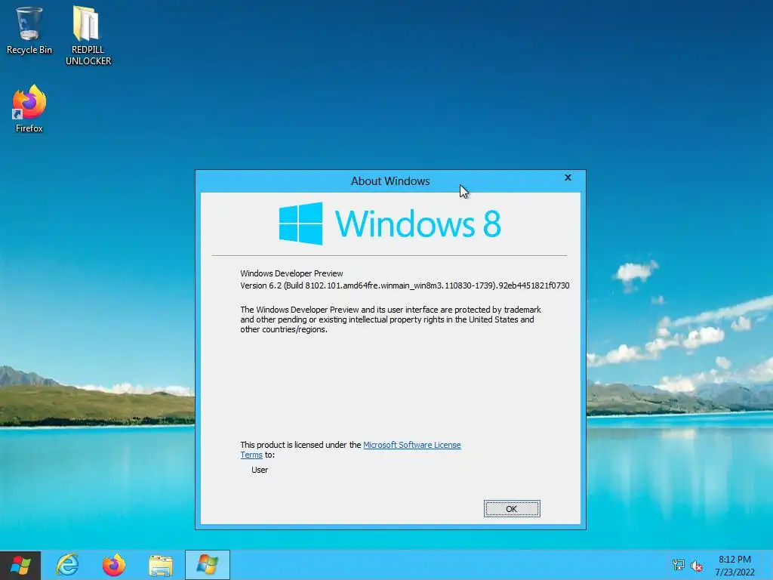Close the About Windows dialog

(568, 177)
